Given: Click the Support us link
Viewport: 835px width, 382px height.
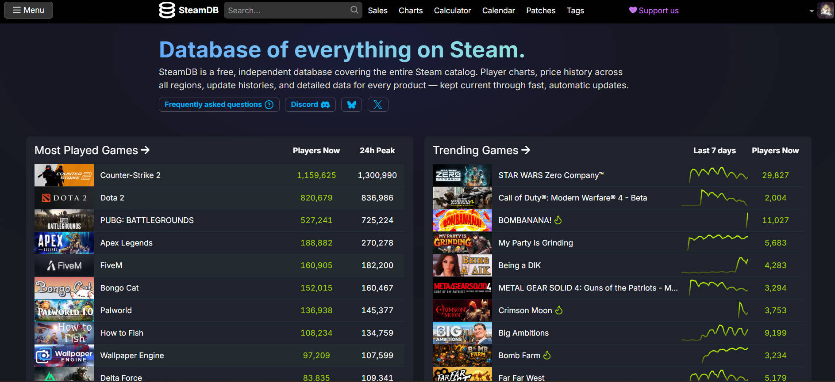Looking at the screenshot, I should [x=654, y=11].
